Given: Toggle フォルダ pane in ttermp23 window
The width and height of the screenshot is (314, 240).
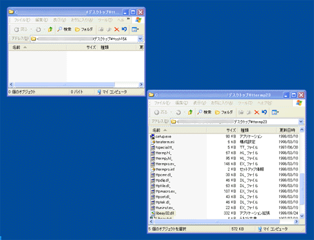Looking at the screenshot, I should (x=224, y=112).
